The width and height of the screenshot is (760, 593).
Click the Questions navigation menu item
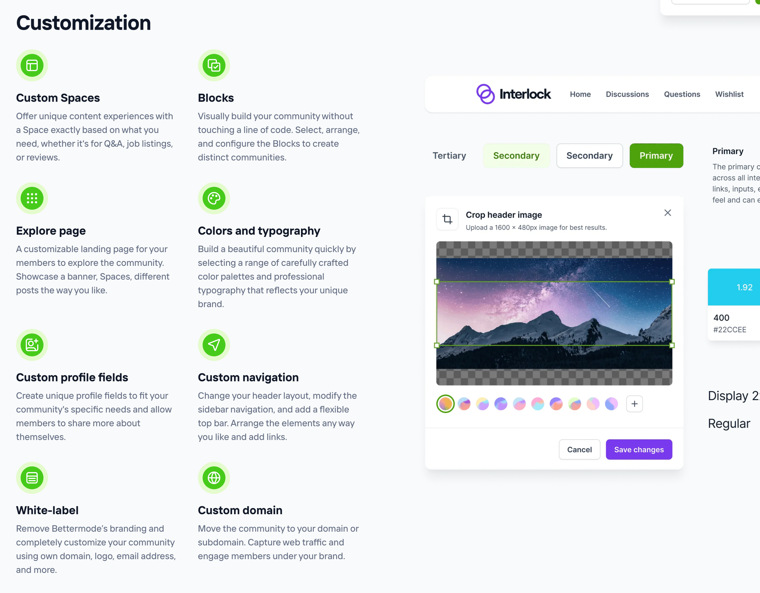(x=682, y=94)
